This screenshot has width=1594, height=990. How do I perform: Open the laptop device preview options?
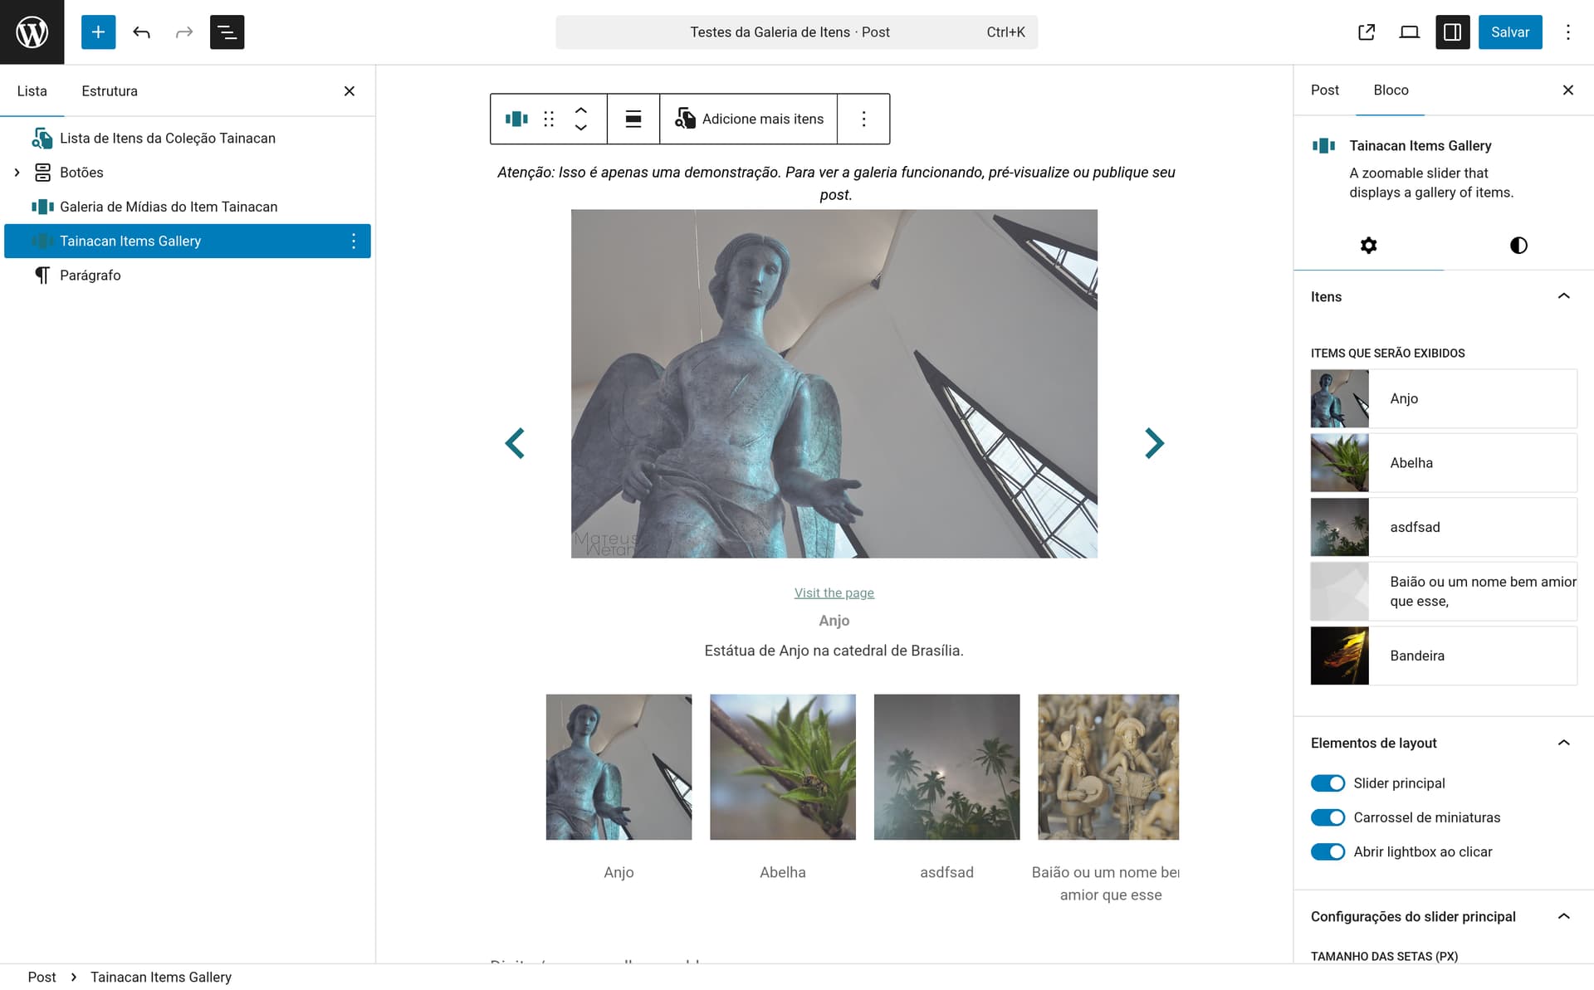(1409, 32)
